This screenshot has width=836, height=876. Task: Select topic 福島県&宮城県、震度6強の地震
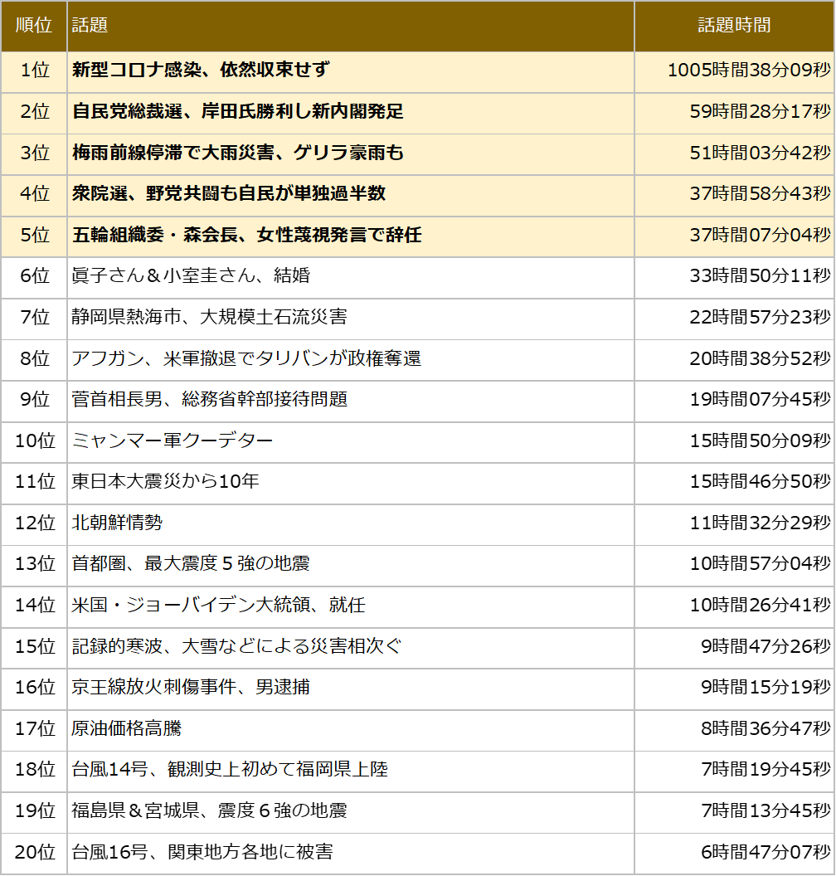pyautogui.click(x=210, y=810)
